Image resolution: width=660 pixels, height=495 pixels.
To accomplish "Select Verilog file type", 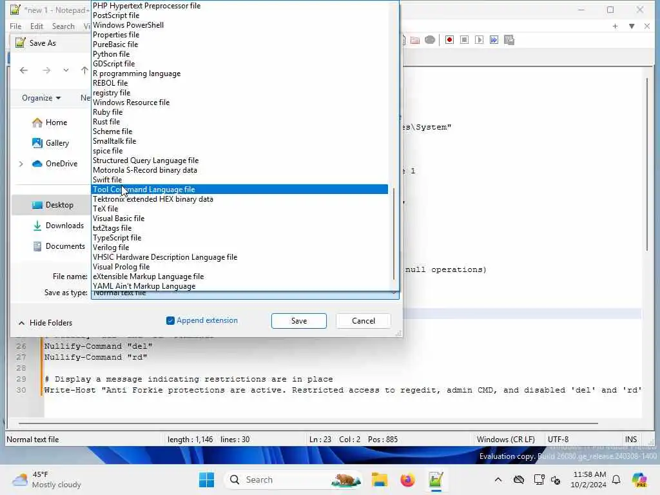I will coord(240,248).
